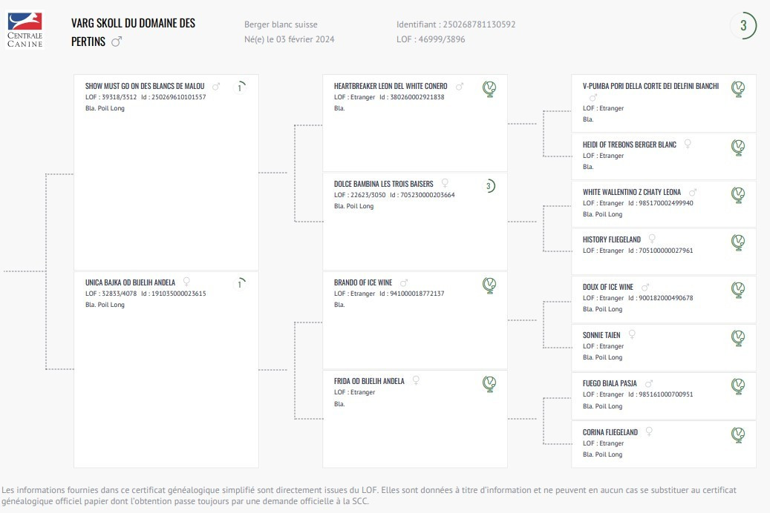Click the cotation 3 badge at top right

[743, 25]
